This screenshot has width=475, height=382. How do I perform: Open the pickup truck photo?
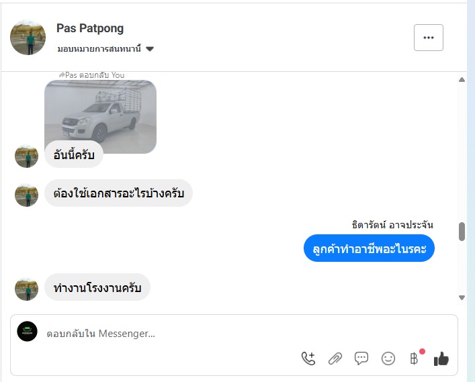[101, 114]
